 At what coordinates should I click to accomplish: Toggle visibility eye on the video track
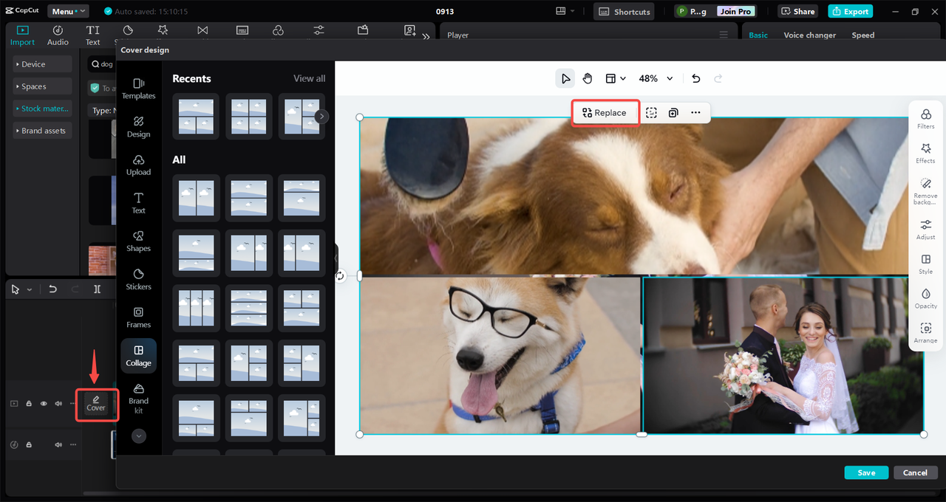[44, 404]
